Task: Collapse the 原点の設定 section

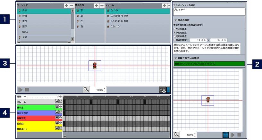Action: click(x=175, y=20)
